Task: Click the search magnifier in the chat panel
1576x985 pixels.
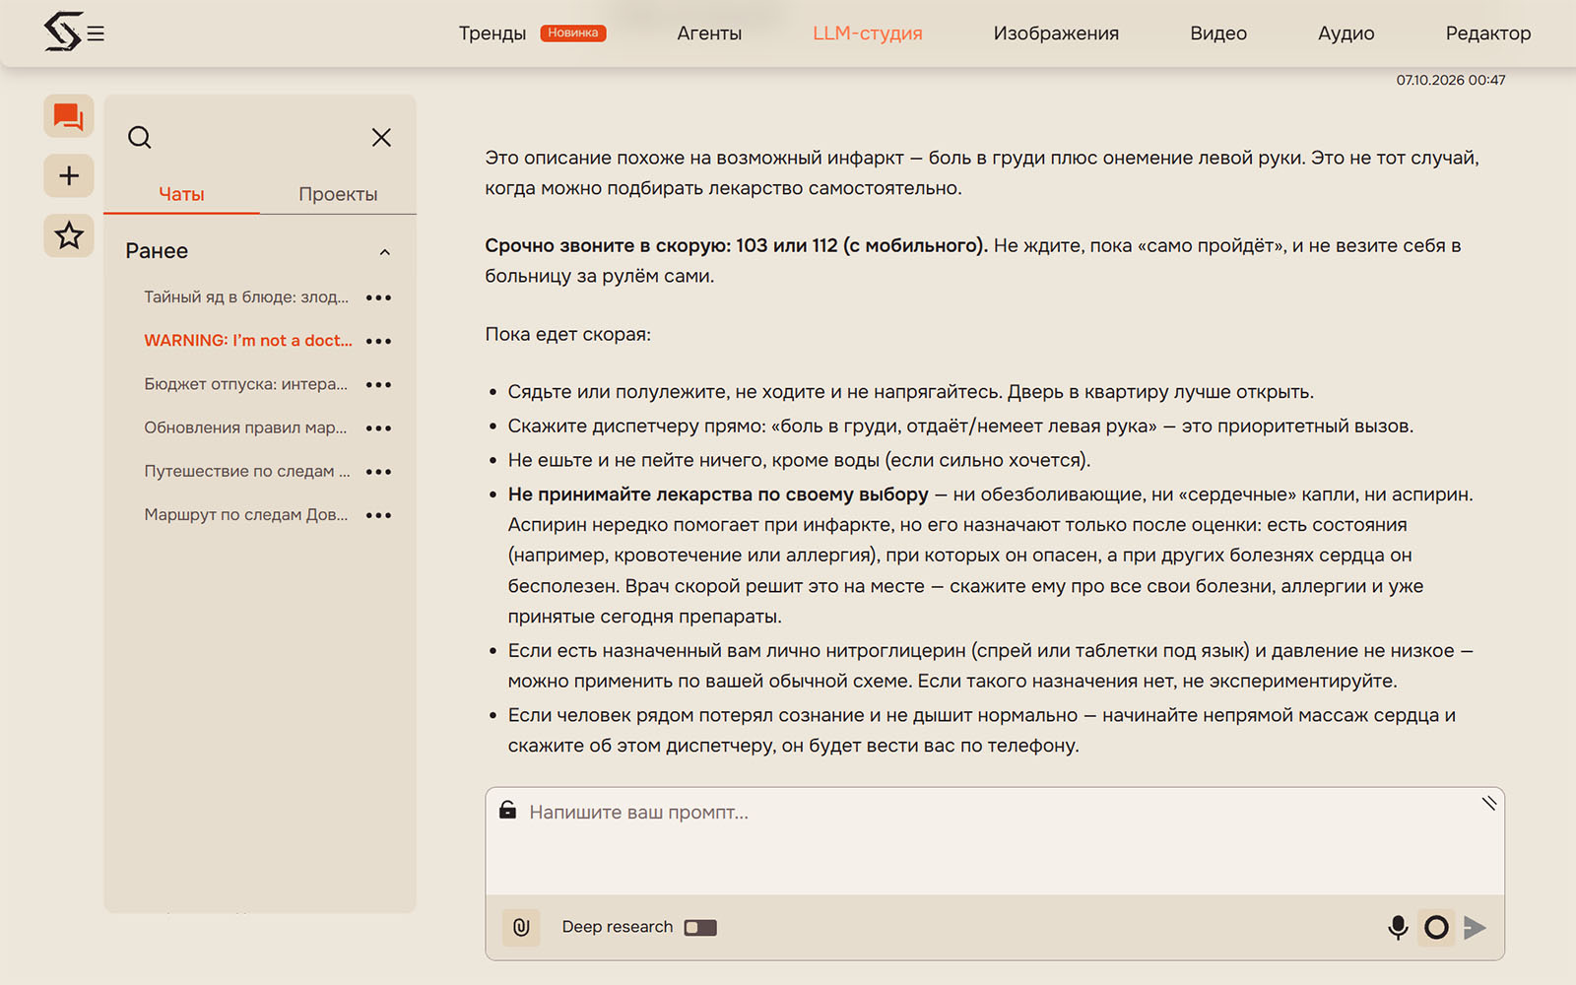Action: point(140,137)
